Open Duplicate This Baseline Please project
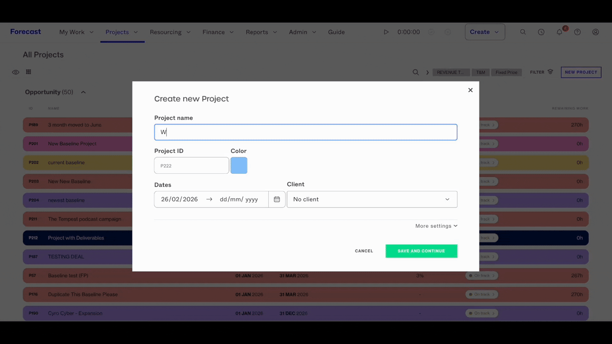612x344 pixels. (x=83, y=295)
